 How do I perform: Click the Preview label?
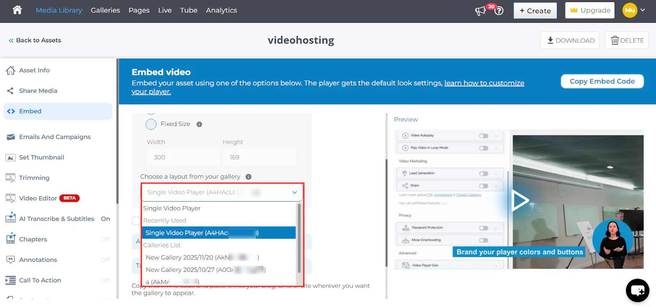[406, 119]
